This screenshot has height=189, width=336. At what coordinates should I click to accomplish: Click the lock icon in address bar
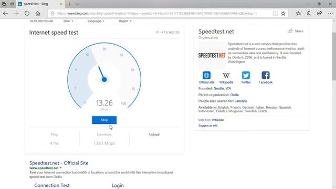52,14
